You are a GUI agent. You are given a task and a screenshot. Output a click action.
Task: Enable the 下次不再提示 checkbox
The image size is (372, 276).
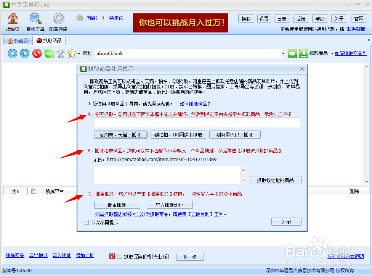click(86, 223)
